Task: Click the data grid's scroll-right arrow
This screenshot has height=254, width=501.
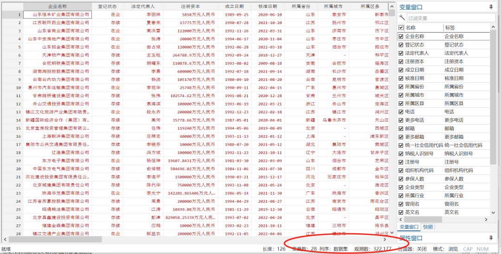Action: pyautogui.click(x=385, y=239)
